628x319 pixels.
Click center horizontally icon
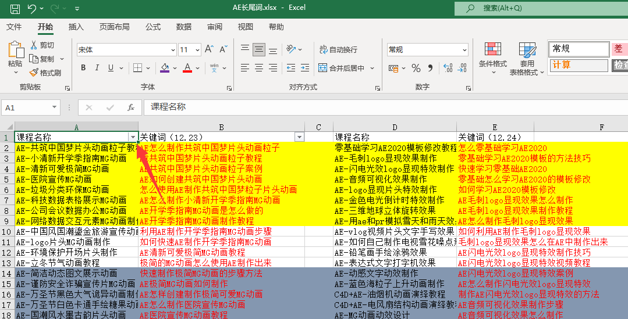pyautogui.click(x=259, y=68)
